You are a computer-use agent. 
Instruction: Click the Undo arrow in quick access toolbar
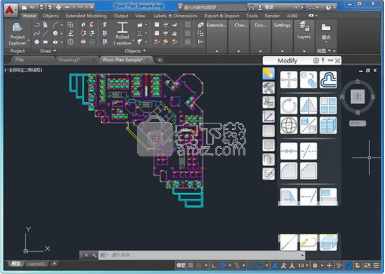[x=67, y=7]
